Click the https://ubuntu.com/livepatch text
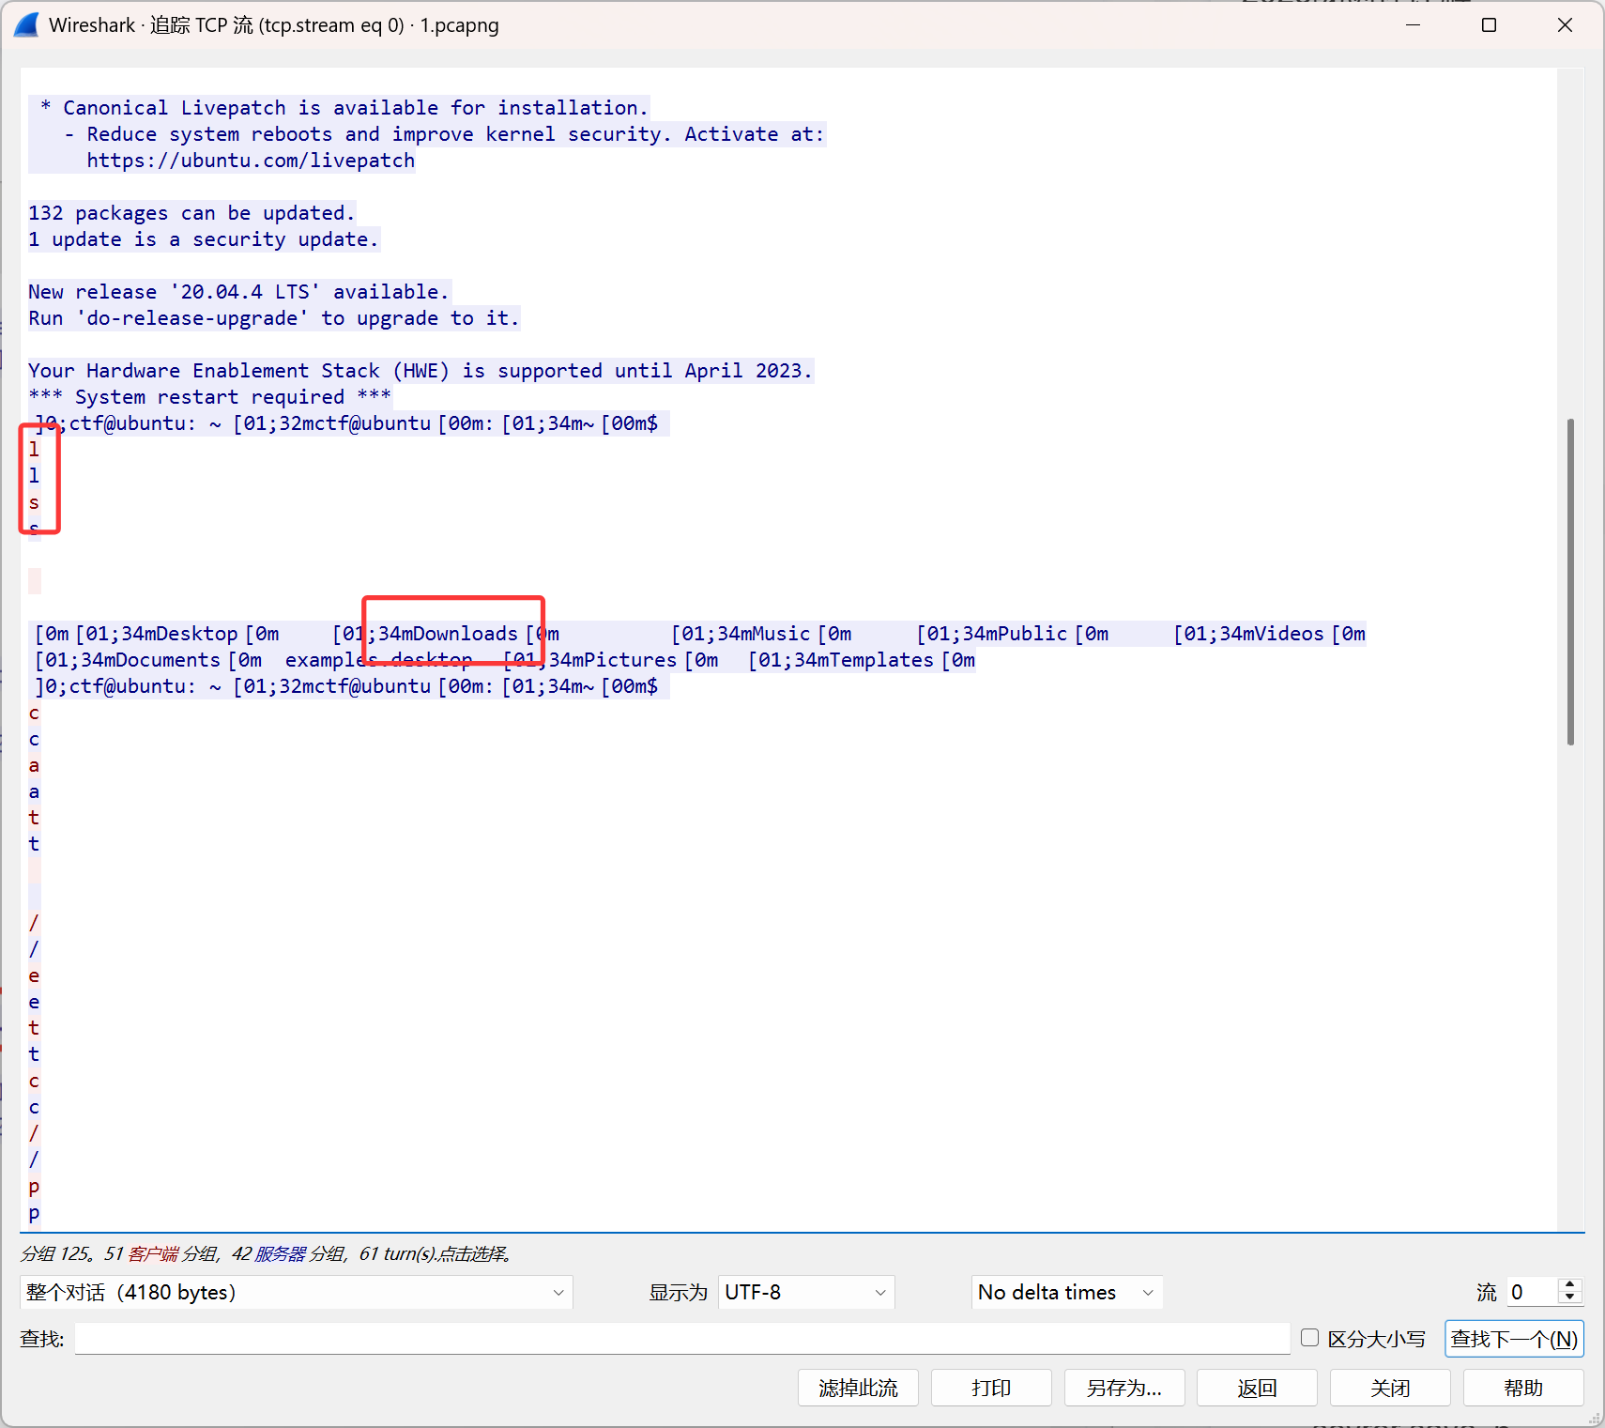Image resolution: width=1605 pixels, height=1428 pixels. click(x=251, y=161)
